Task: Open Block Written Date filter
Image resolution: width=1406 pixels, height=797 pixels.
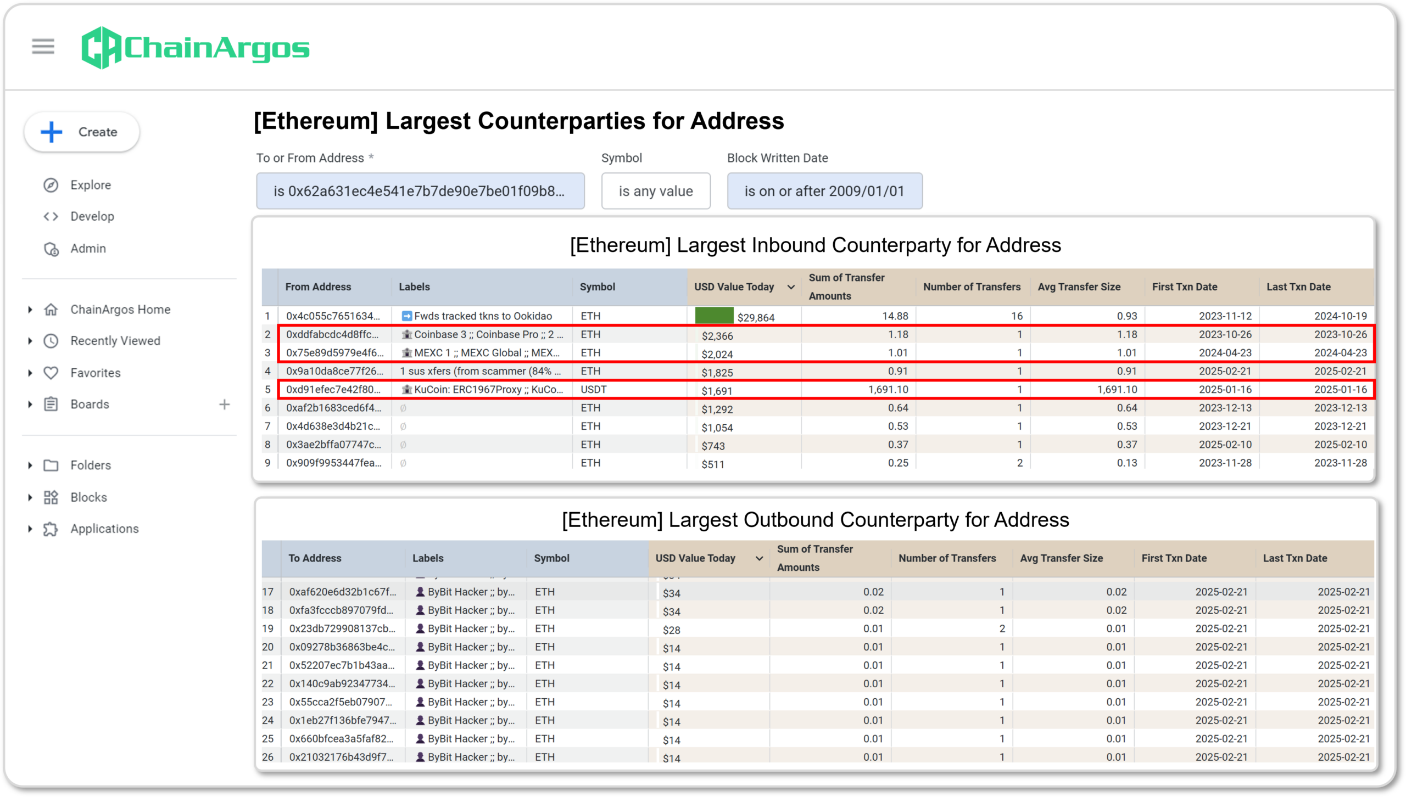Action: 824,191
